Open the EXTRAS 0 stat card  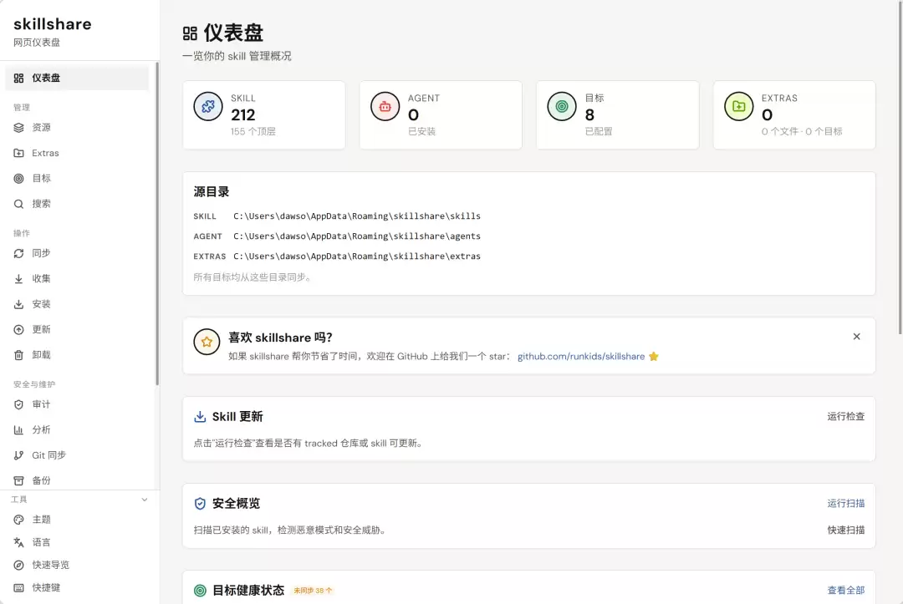(x=794, y=115)
